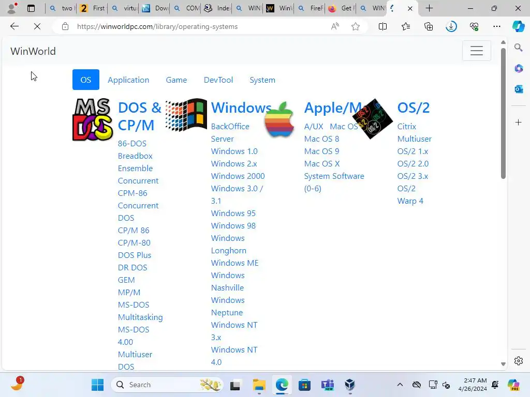This screenshot has width=530, height=397.
Task: Open browser Collections
Action: pyautogui.click(x=428, y=26)
